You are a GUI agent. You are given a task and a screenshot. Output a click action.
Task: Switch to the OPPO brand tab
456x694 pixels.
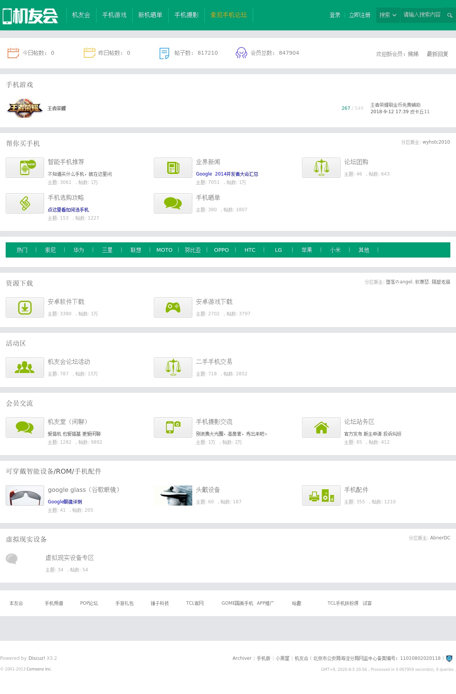221,250
